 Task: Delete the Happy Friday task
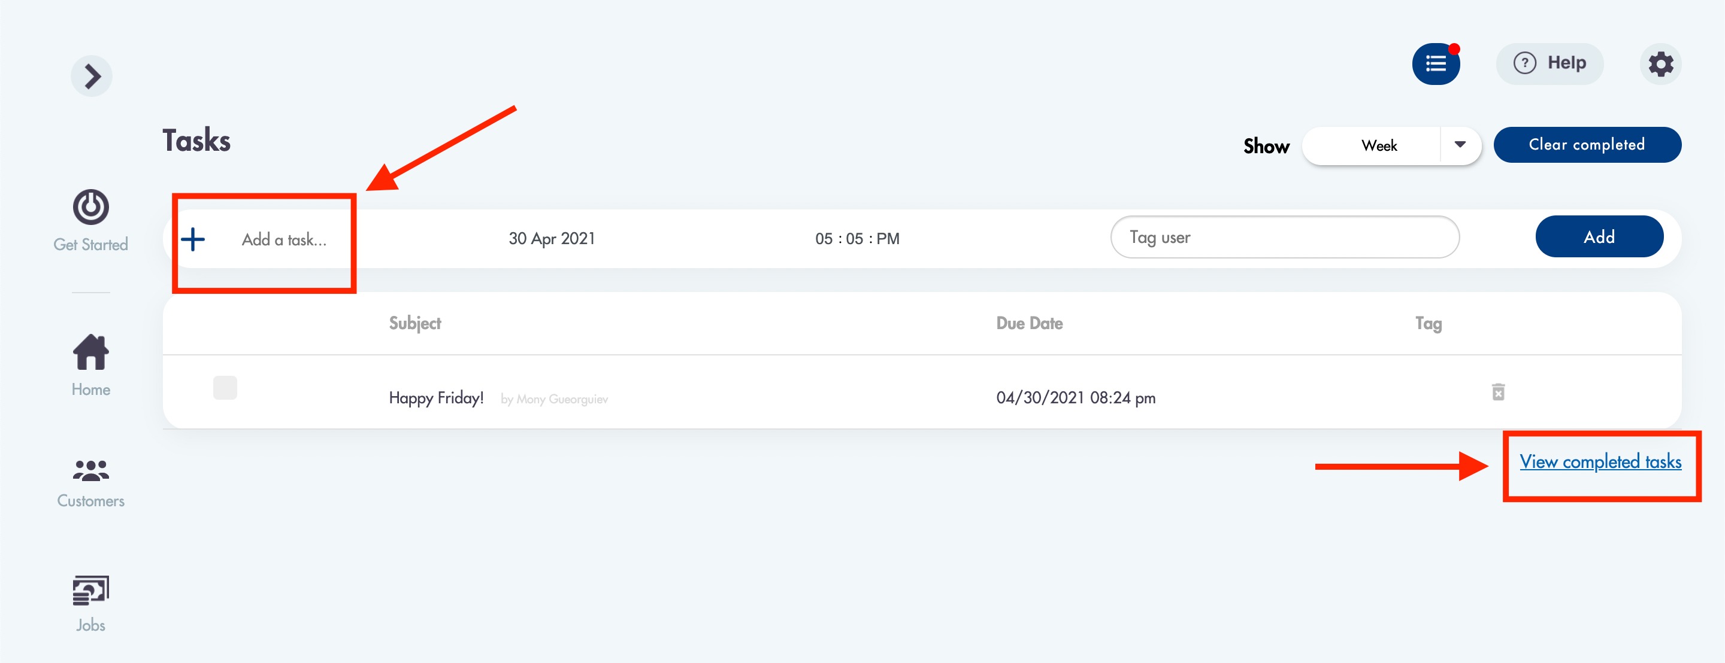(1498, 392)
